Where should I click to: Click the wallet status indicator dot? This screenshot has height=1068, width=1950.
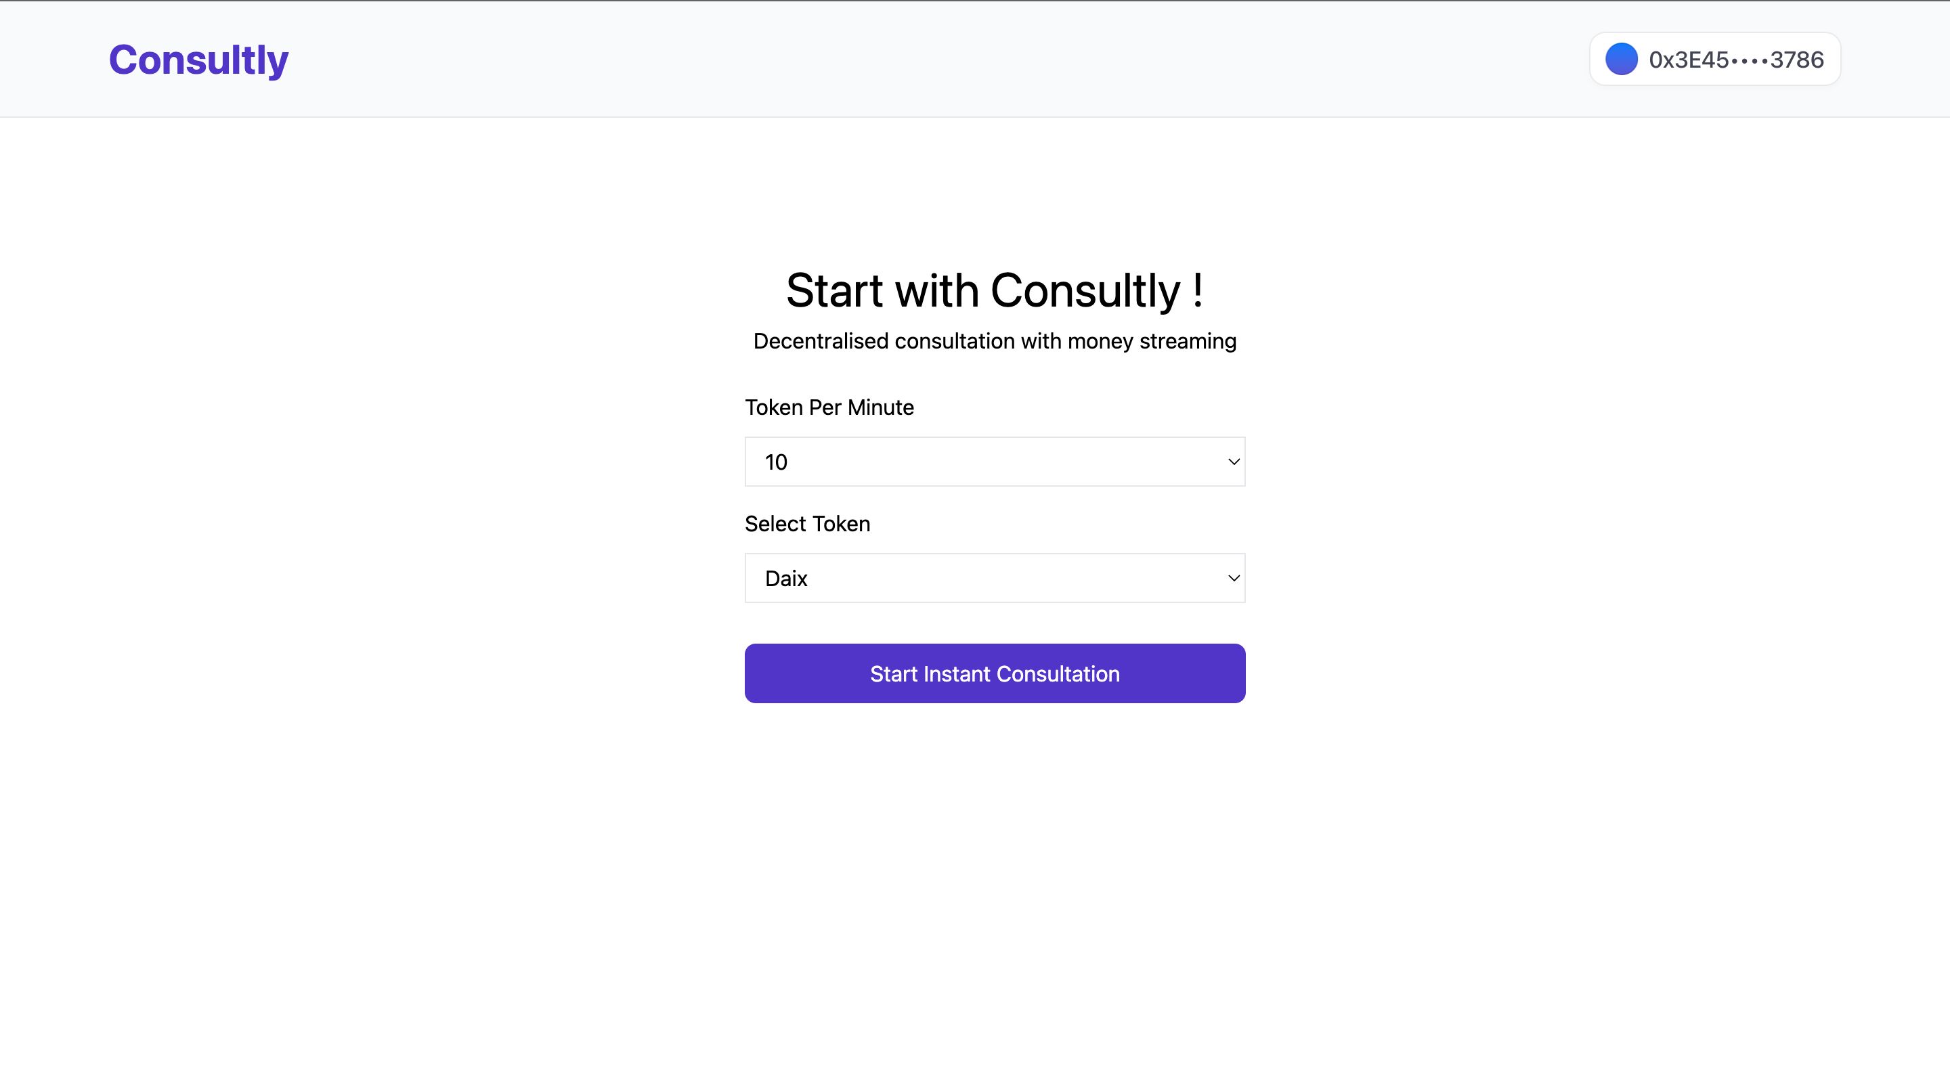1620,58
